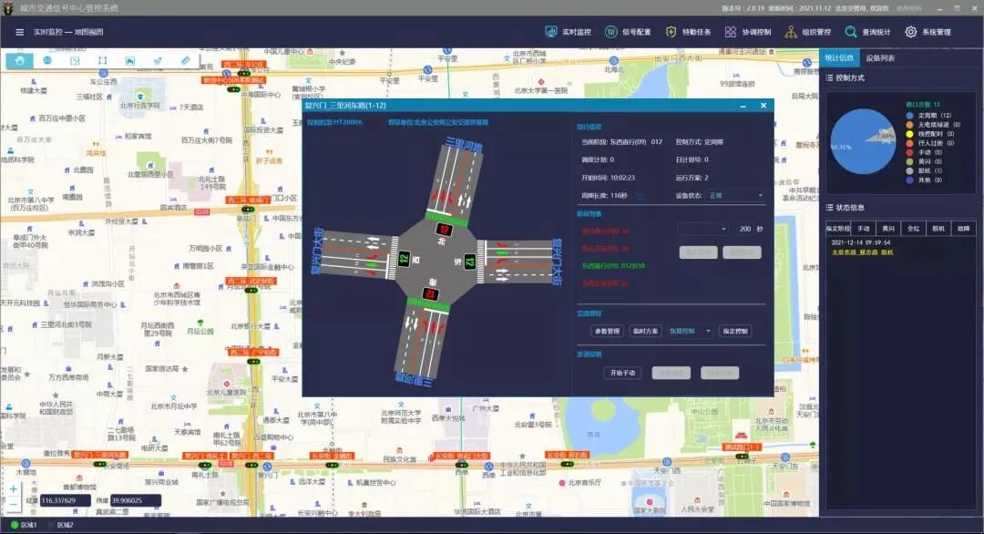Toggle 定周期 (12) blue legend swatch
The width and height of the screenshot is (984, 534).
click(909, 116)
